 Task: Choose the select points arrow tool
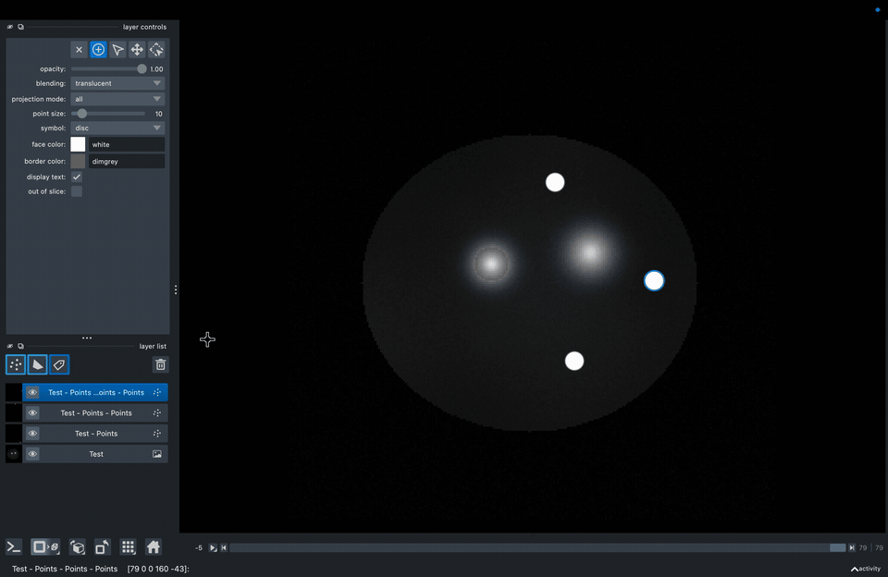(x=117, y=50)
